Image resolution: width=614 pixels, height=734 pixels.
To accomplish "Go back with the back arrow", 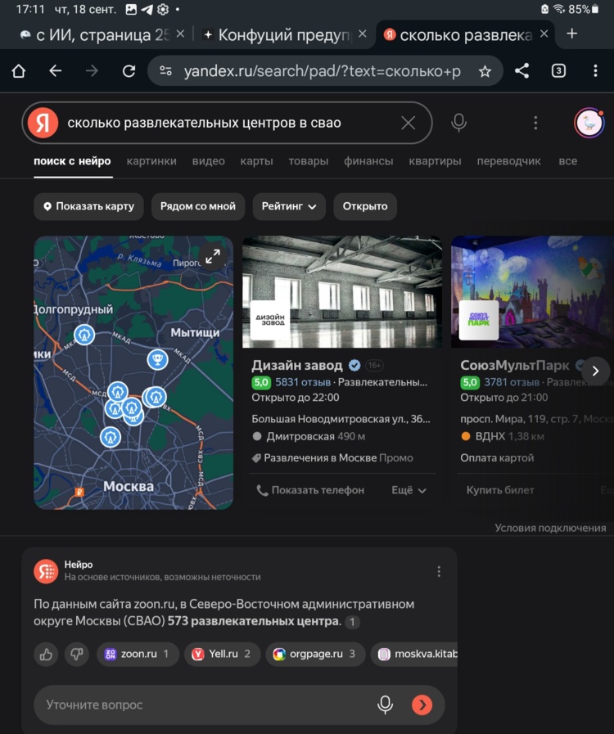I will point(56,71).
